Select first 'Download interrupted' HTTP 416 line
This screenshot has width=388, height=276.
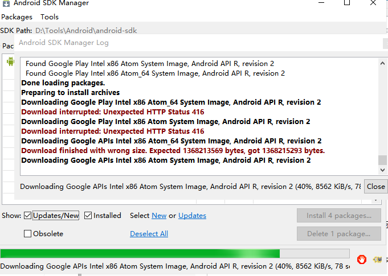tap(113, 112)
